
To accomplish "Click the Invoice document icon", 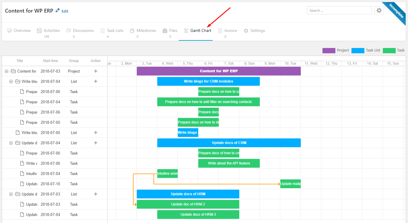I will (x=220, y=31).
